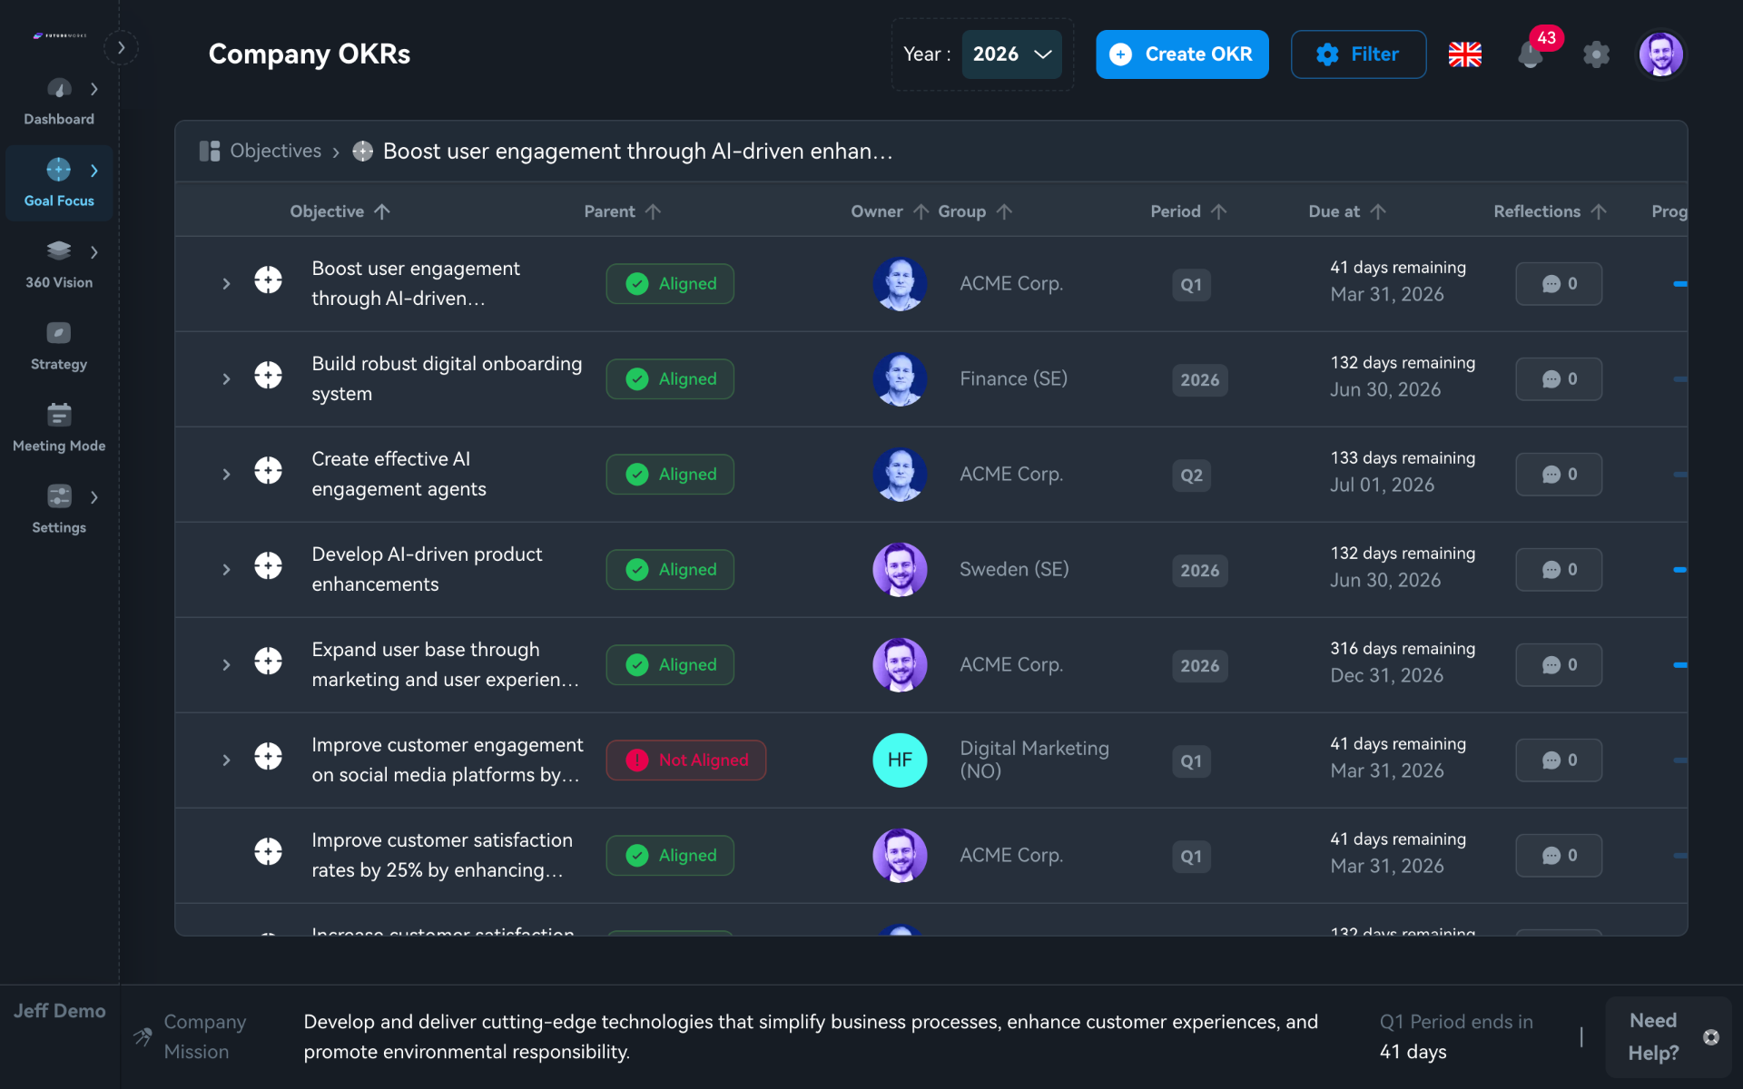Open the Strategy sidebar icon
Image resolution: width=1743 pixels, height=1089 pixels.
[59, 334]
